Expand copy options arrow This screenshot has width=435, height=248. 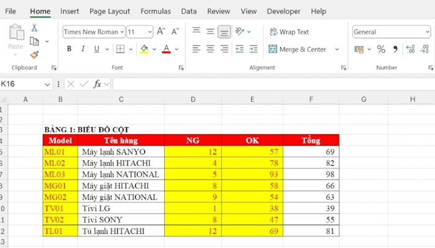47,41
